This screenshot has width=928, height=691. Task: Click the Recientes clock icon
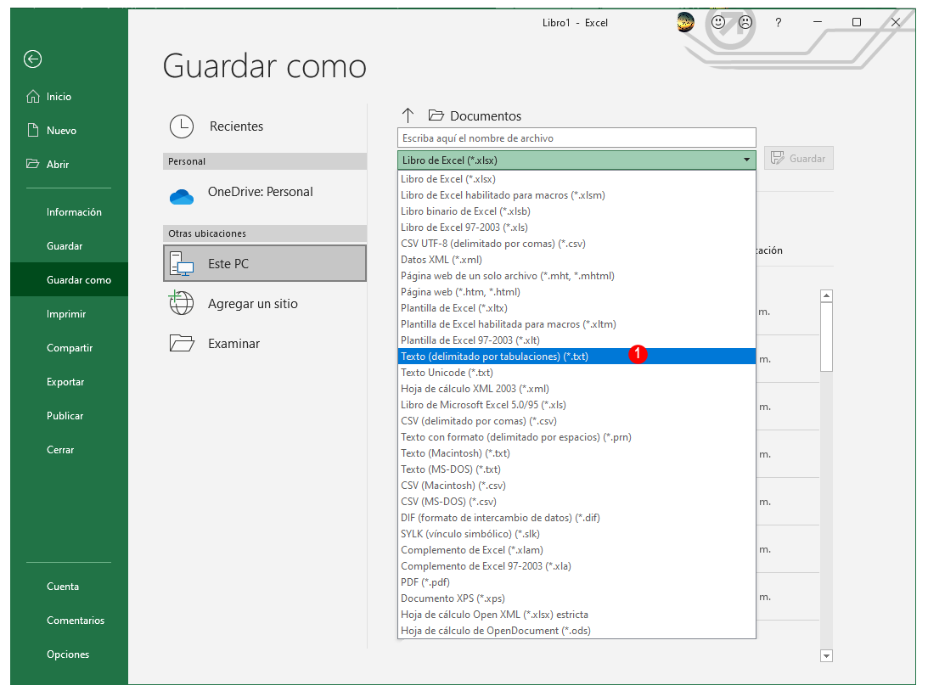(182, 126)
